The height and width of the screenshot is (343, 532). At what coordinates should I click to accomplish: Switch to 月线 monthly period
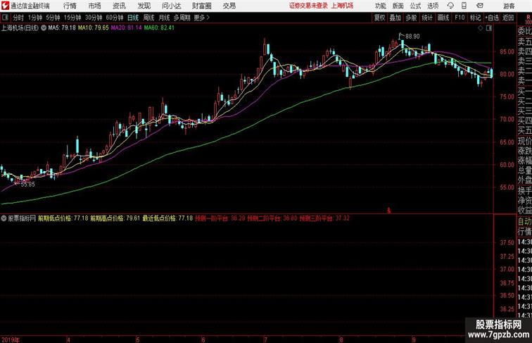pyautogui.click(x=164, y=18)
